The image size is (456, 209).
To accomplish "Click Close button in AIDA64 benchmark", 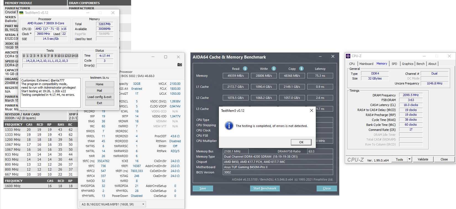I will pyautogui.click(x=327, y=188).
